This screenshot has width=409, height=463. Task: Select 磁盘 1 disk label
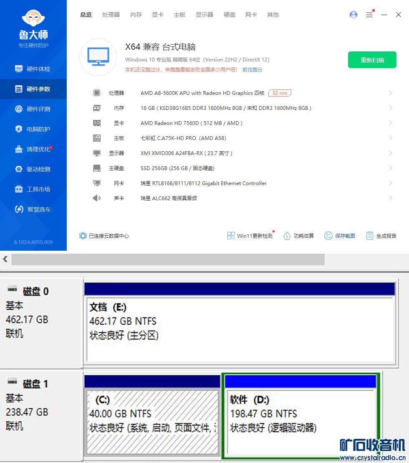pyautogui.click(x=35, y=384)
